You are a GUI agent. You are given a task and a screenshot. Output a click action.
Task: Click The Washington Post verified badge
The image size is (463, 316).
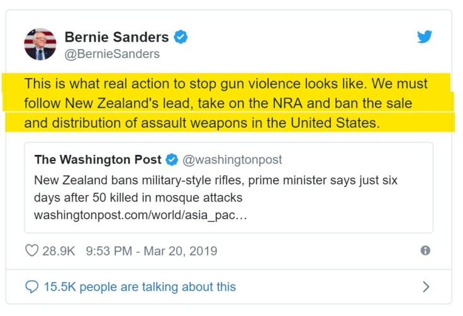pos(172,159)
